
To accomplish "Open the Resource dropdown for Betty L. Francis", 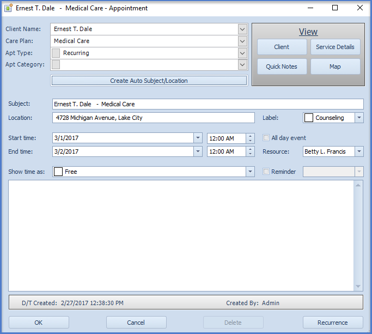I will click(x=359, y=151).
